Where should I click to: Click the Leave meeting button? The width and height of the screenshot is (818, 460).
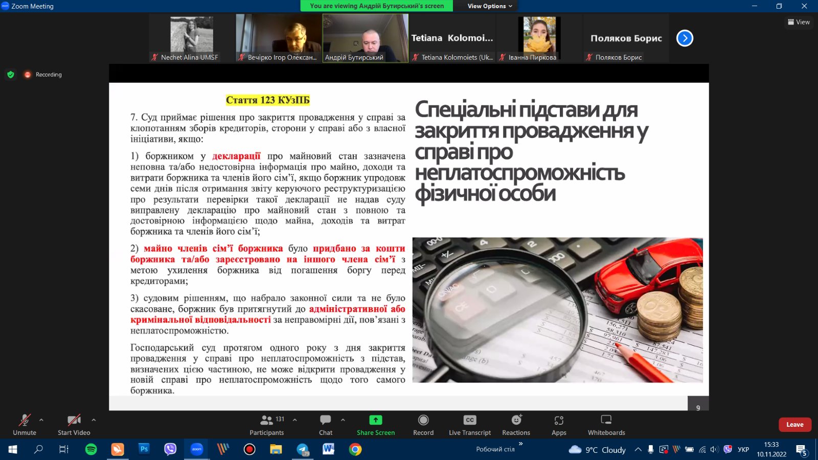(794, 425)
